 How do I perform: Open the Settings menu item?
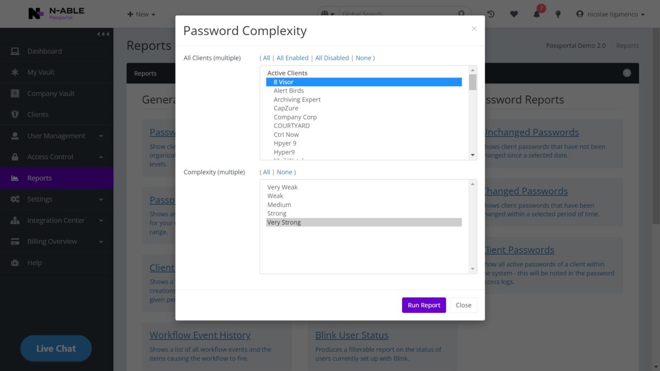coord(40,199)
